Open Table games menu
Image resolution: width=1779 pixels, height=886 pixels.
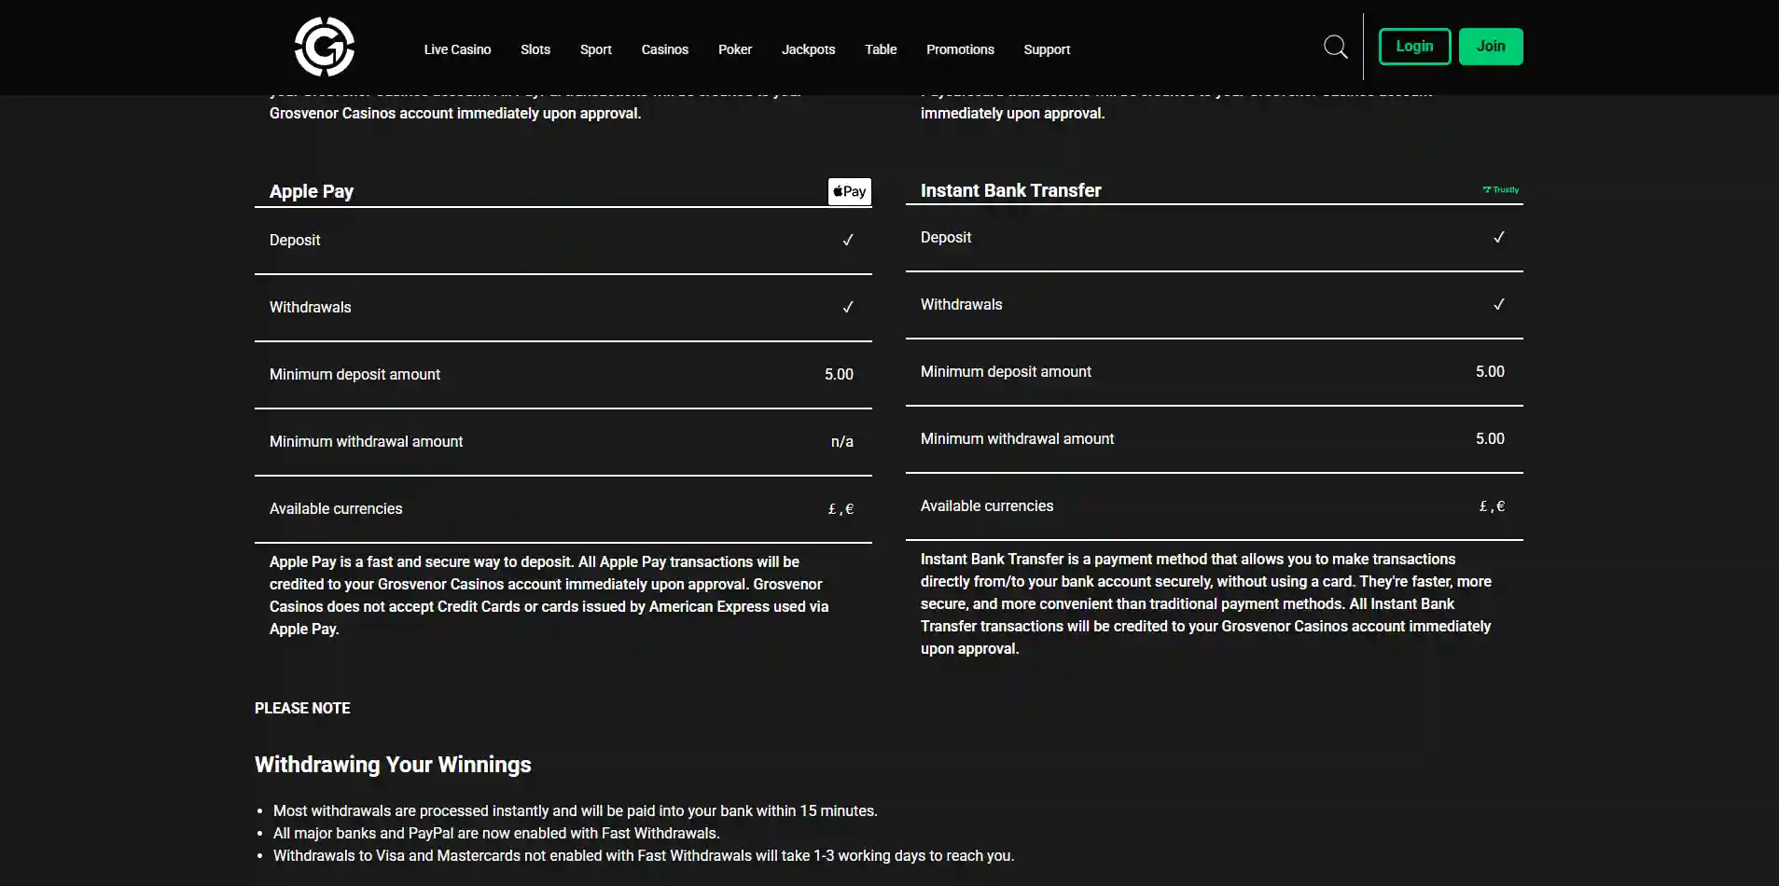881,49
